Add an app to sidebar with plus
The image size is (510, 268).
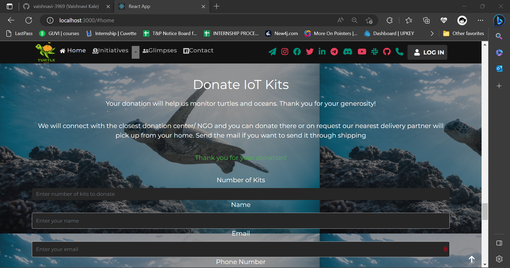click(499, 86)
